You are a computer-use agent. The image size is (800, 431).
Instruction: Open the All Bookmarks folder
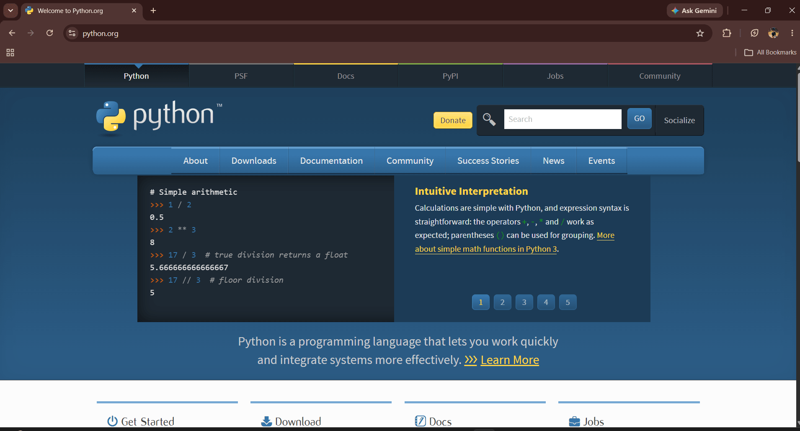point(770,52)
